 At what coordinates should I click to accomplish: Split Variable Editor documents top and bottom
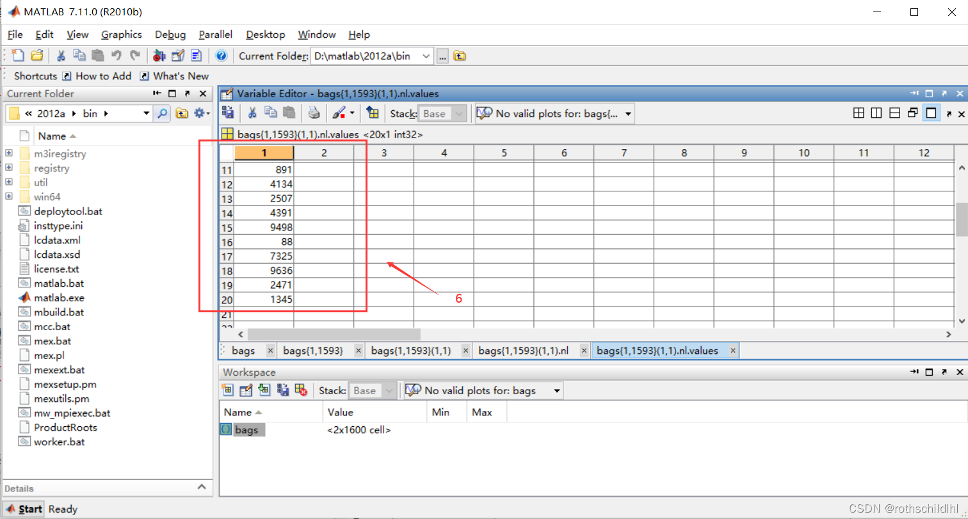[895, 113]
